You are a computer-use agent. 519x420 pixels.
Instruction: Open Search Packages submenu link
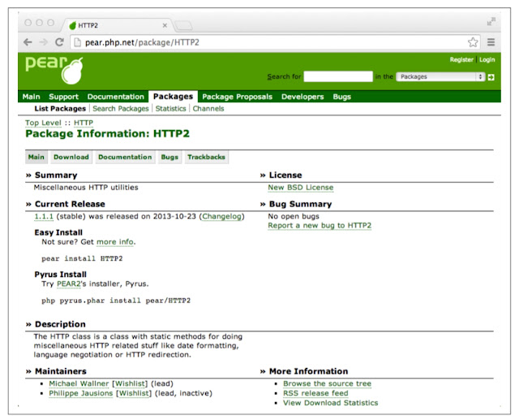click(121, 108)
